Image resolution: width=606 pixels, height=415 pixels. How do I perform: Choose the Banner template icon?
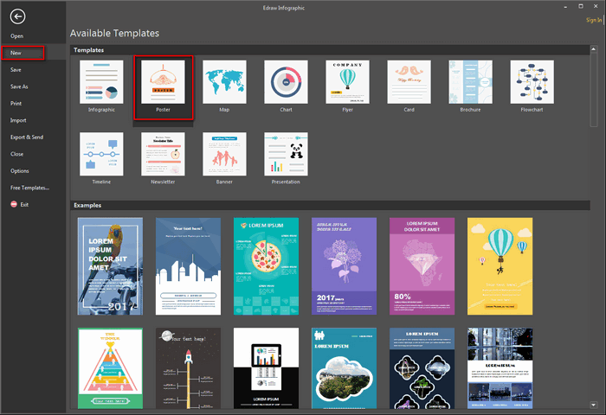(224, 154)
